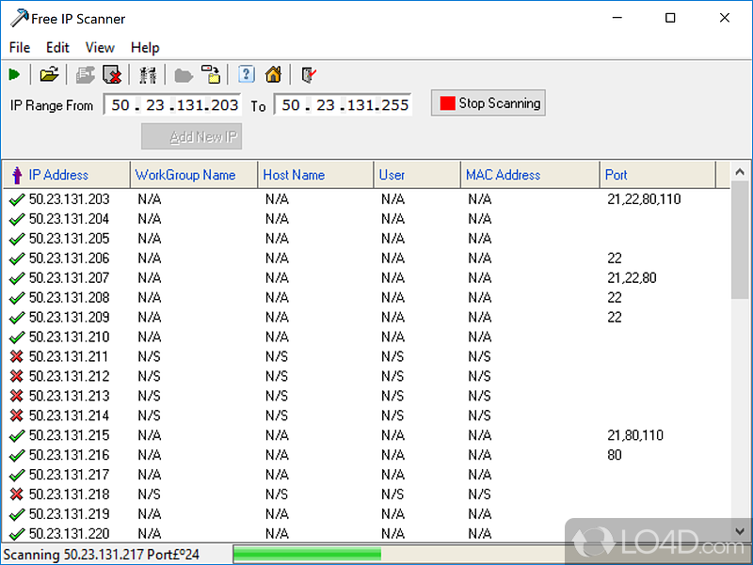Open scan options toolbar icon
This screenshot has height=565, width=753.
click(x=147, y=74)
